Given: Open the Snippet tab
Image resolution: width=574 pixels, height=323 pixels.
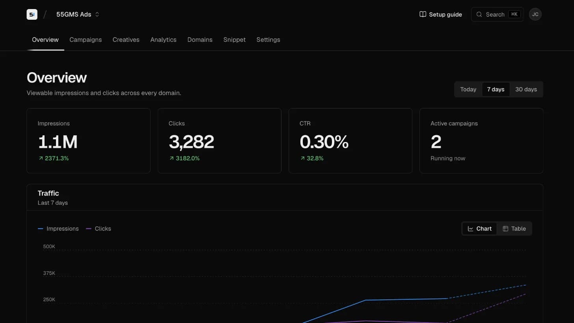Looking at the screenshot, I should pyautogui.click(x=235, y=39).
